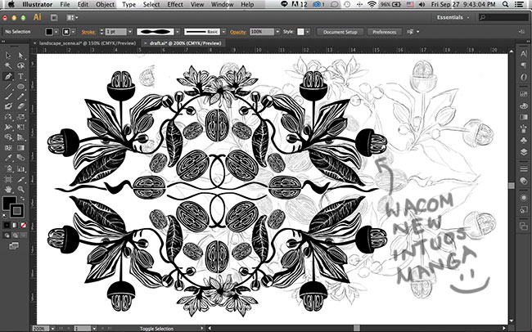The width and height of the screenshot is (532, 332).
Task: Open the Effect menu
Action: point(175,4)
